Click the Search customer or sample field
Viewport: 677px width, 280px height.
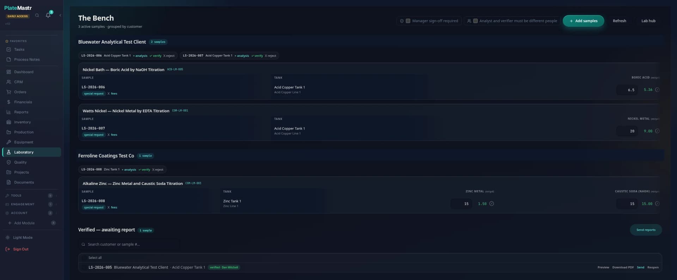click(129, 244)
